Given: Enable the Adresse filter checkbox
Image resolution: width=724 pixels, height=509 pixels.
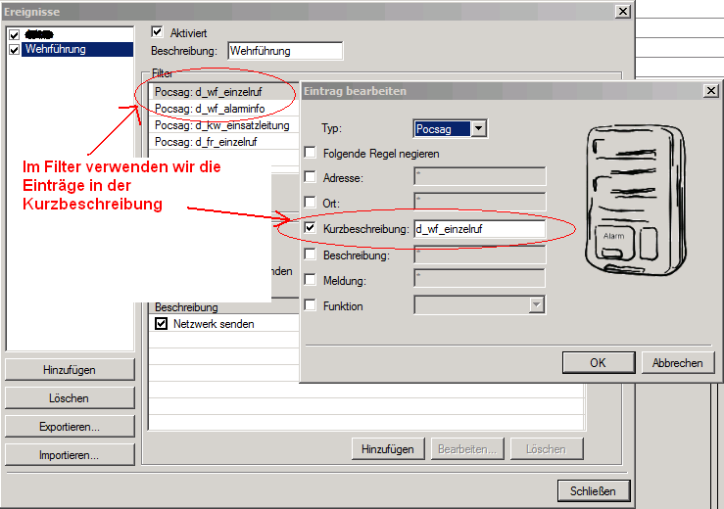Looking at the screenshot, I should 311,178.
